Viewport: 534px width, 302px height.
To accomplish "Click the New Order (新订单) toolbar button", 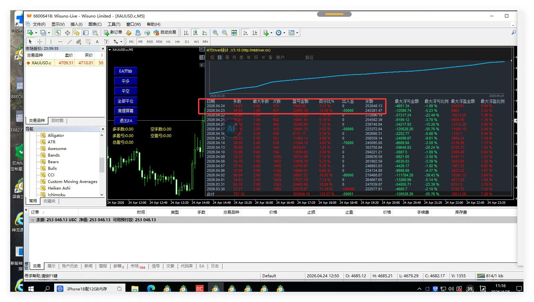I will click(113, 33).
